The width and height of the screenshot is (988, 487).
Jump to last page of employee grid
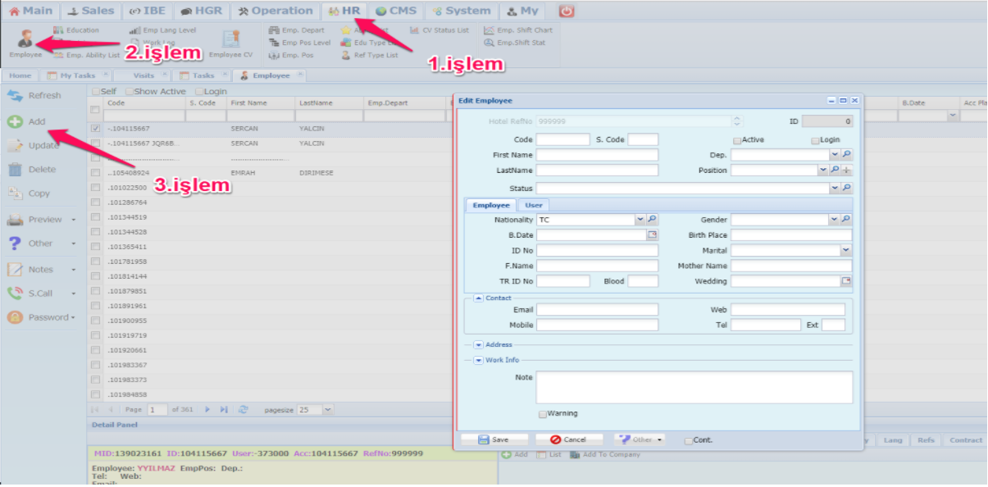coord(224,409)
